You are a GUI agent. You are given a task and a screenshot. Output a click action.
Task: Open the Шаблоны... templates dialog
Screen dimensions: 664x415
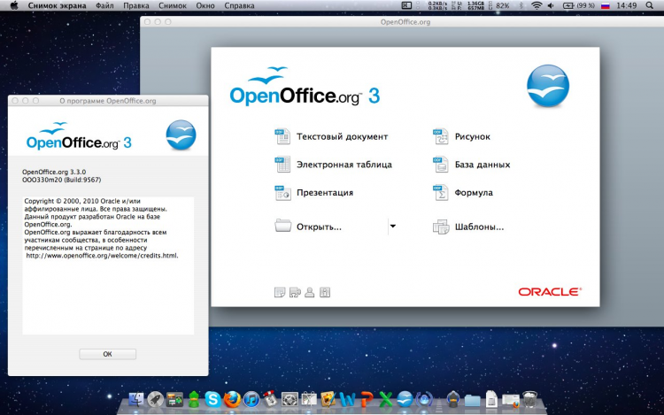click(x=468, y=227)
